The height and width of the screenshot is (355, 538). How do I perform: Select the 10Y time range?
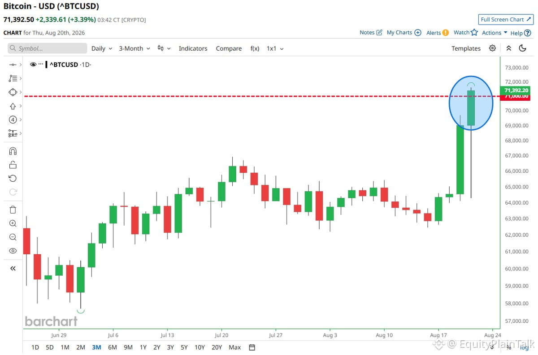(200, 347)
